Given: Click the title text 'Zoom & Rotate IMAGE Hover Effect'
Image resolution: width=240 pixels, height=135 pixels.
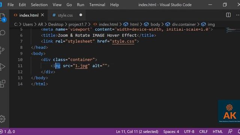Looking at the screenshot, I should (97, 35).
